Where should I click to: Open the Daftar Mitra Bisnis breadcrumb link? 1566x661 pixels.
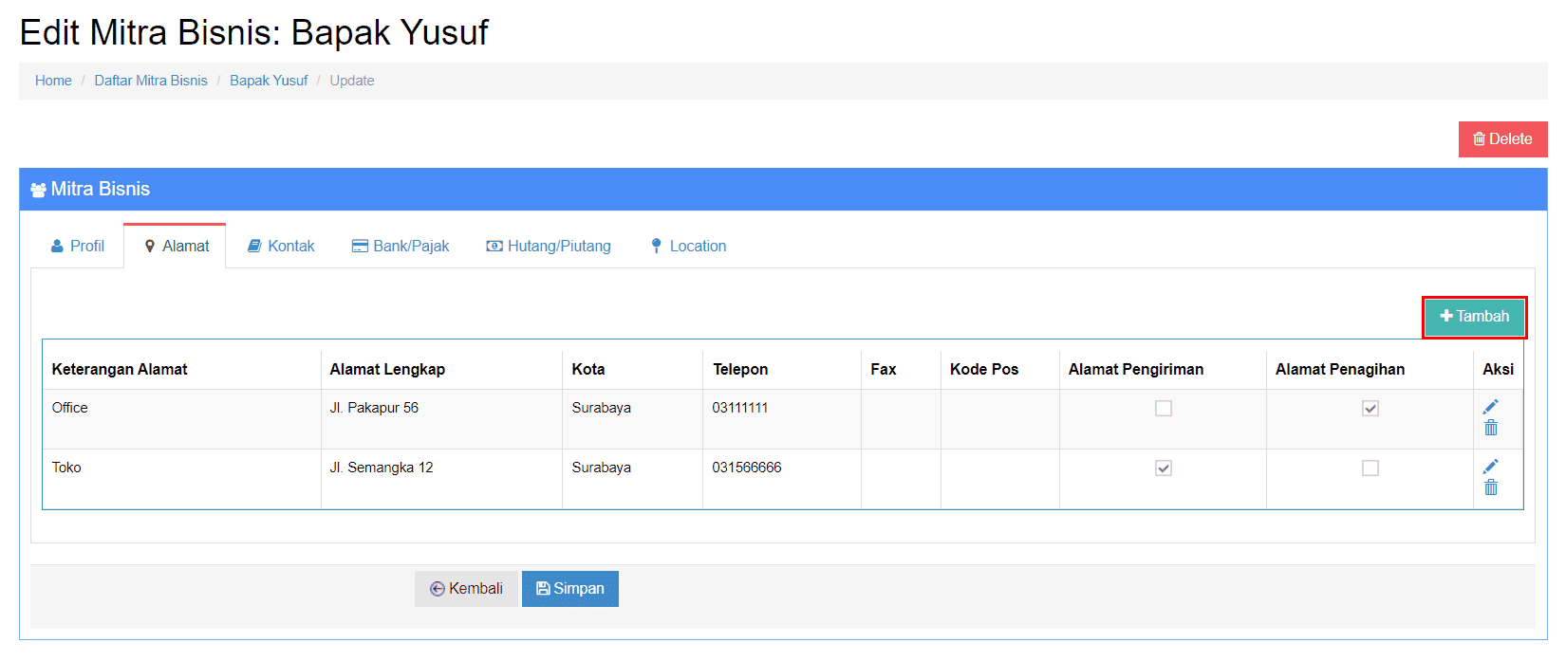(x=151, y=81)
